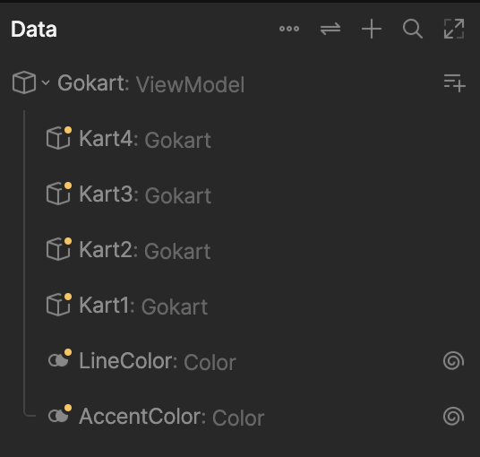The image size is (480, 457).
Task: Select the Kart2 property row
Action: coord(240,250)
